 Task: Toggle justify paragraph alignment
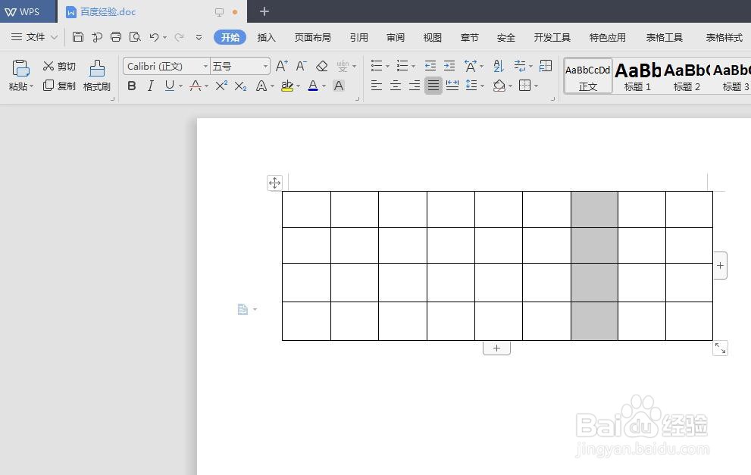(x=433, y=86)
